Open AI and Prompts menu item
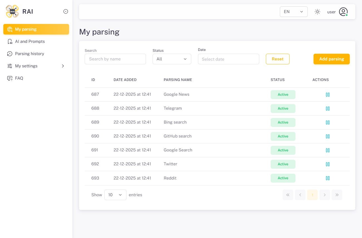This screenshot has width=362, height=238. [30, 41]
